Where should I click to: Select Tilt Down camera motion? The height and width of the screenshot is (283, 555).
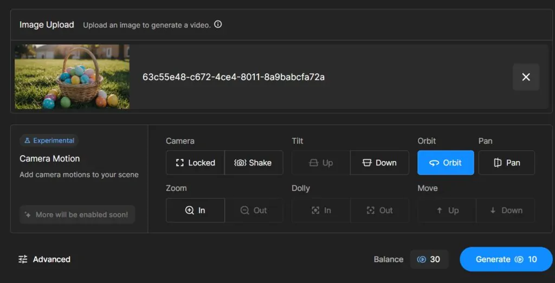379,163
